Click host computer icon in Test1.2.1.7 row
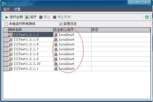 pyautogui.click(x=56, y=49)
